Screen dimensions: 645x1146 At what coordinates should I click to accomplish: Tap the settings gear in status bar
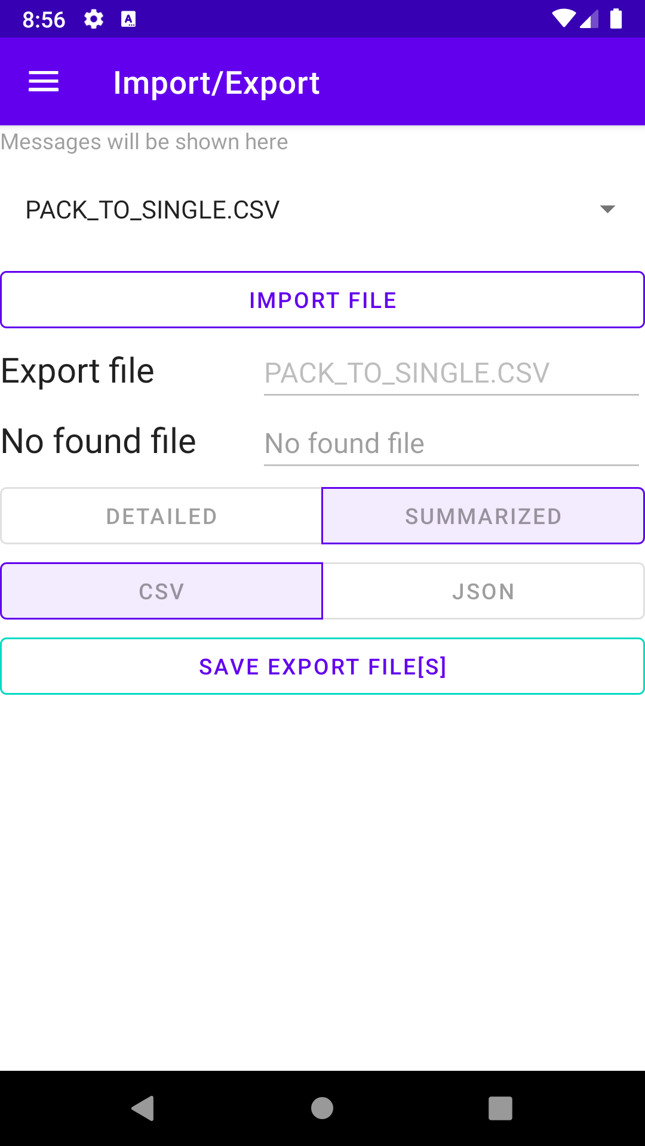[x=94, y=20]
